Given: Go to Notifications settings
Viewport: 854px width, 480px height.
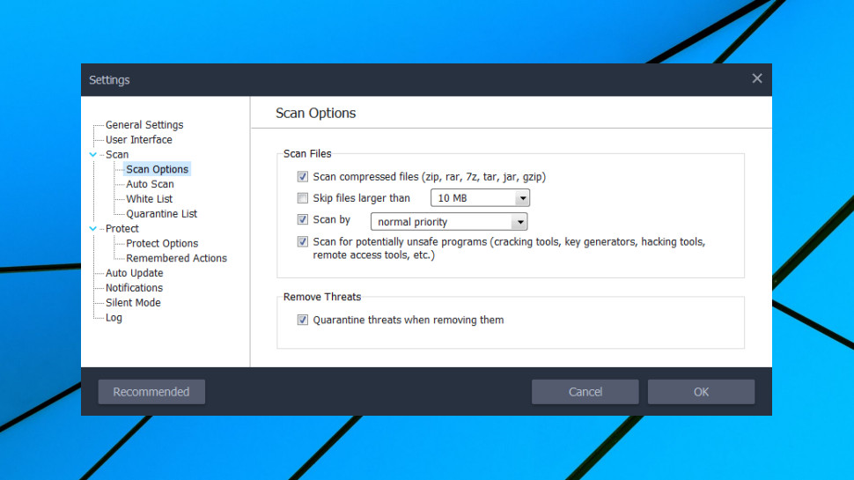Looking at the screenshot, I should (x=134, y=288).
